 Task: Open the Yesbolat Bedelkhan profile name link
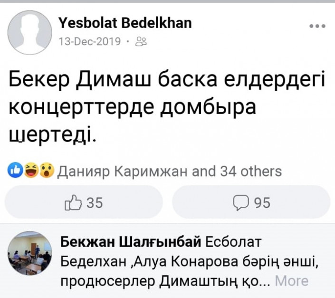coord(126,23)
